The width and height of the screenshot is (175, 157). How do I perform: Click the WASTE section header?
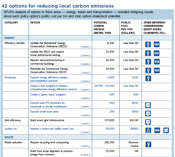[x=9, y=137]
